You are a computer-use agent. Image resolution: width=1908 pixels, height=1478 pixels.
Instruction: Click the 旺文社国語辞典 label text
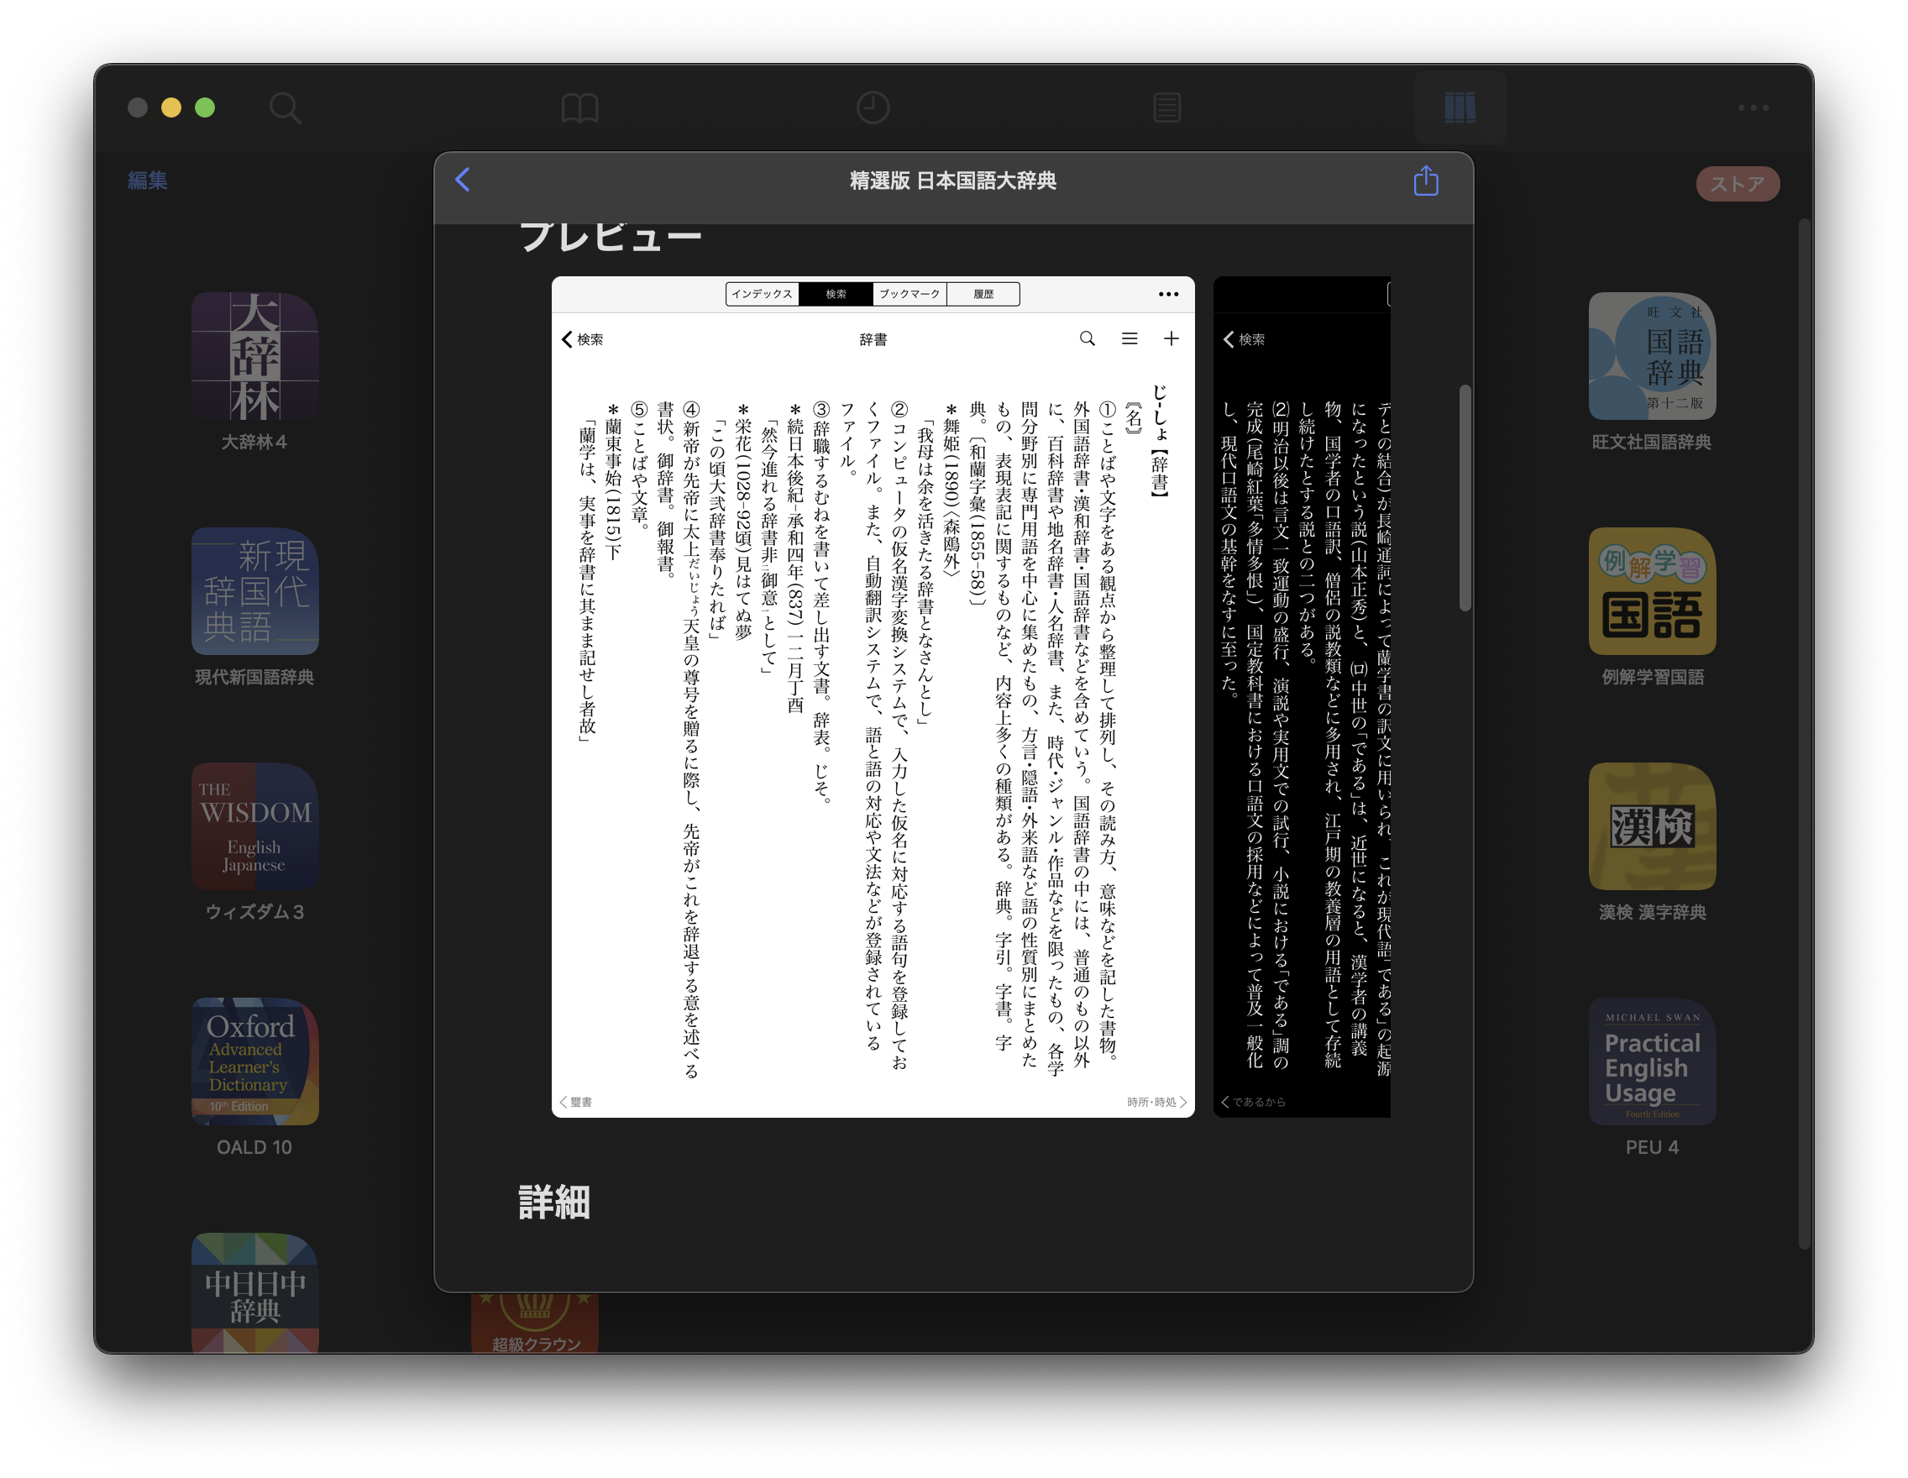tap(1652, 442)
